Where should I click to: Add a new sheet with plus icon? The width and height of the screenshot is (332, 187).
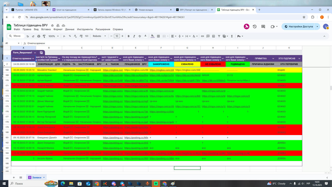coord(14,177)
